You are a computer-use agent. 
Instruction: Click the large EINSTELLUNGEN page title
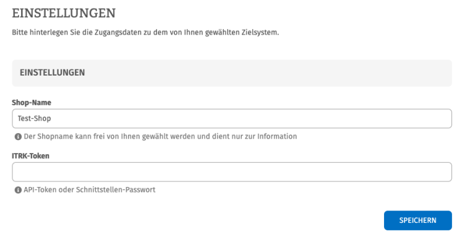[64, 13]
